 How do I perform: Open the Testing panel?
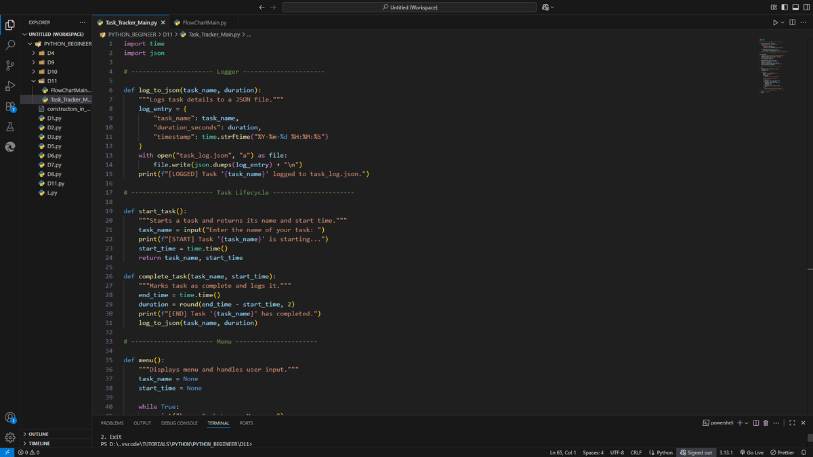[9, 127]
